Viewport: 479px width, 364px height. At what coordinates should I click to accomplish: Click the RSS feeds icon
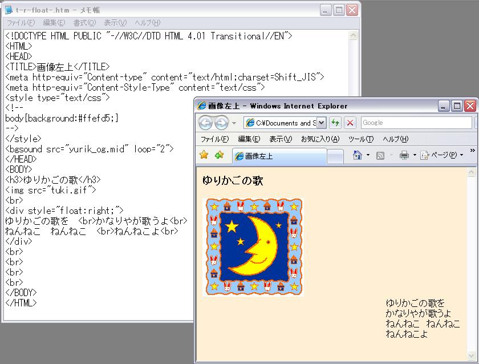(x=380, y=156)
